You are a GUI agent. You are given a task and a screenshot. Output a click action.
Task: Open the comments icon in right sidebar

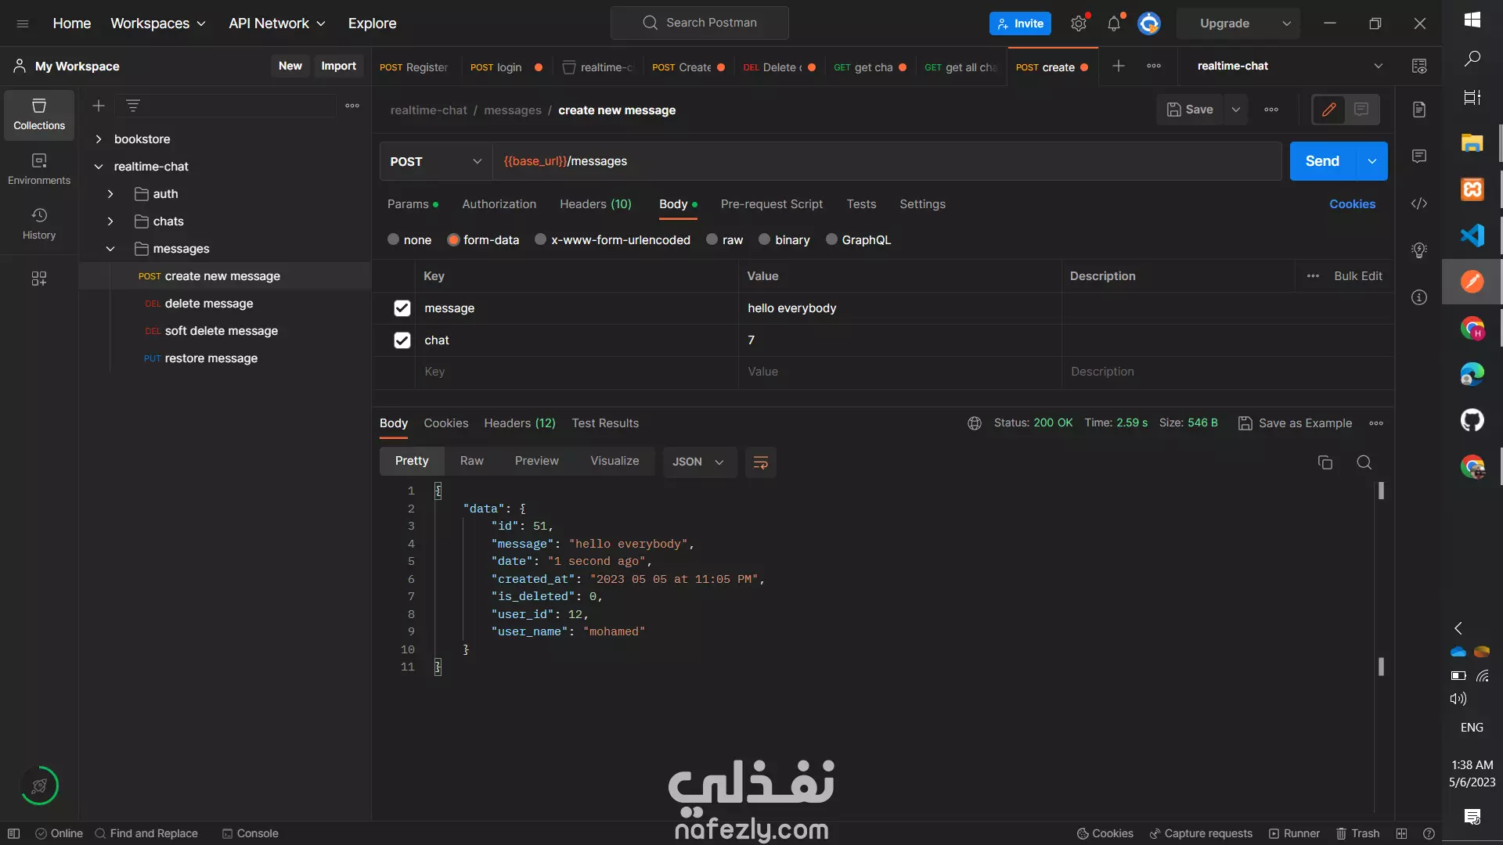click(1419, 156)
